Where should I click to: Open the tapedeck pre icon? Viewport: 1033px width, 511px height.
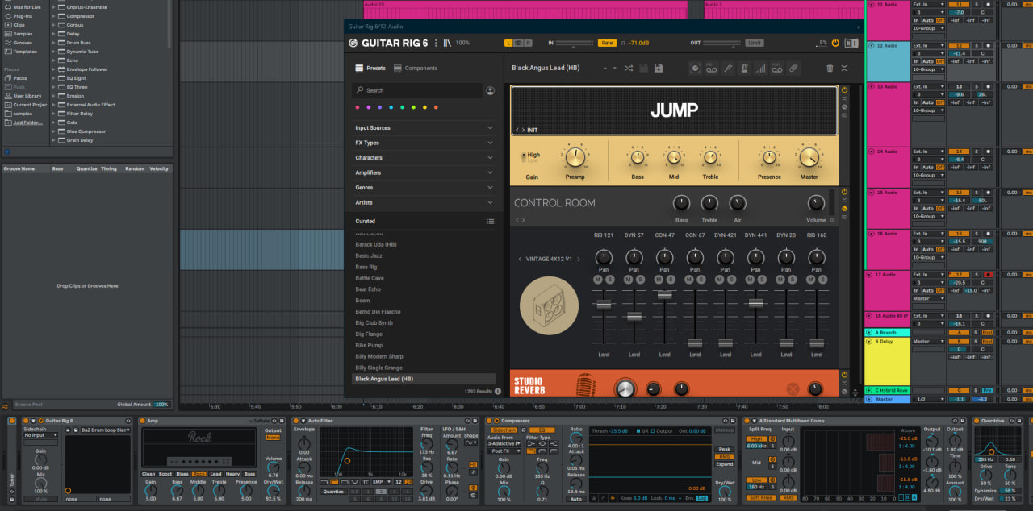pyautogui.click(x=711, y=69)
